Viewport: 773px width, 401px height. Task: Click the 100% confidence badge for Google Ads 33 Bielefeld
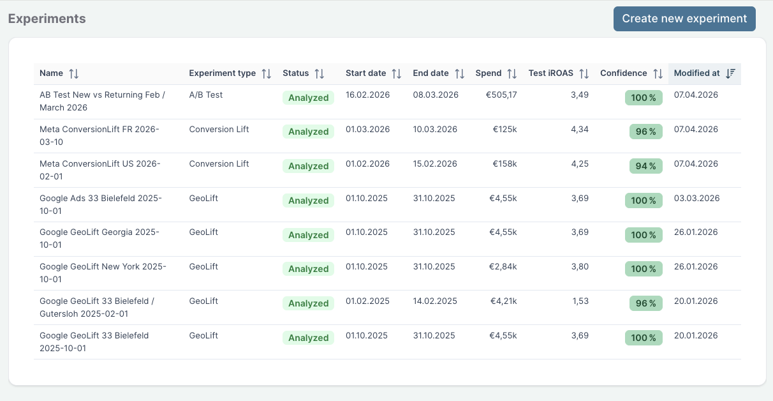click(x=644, y=200)
